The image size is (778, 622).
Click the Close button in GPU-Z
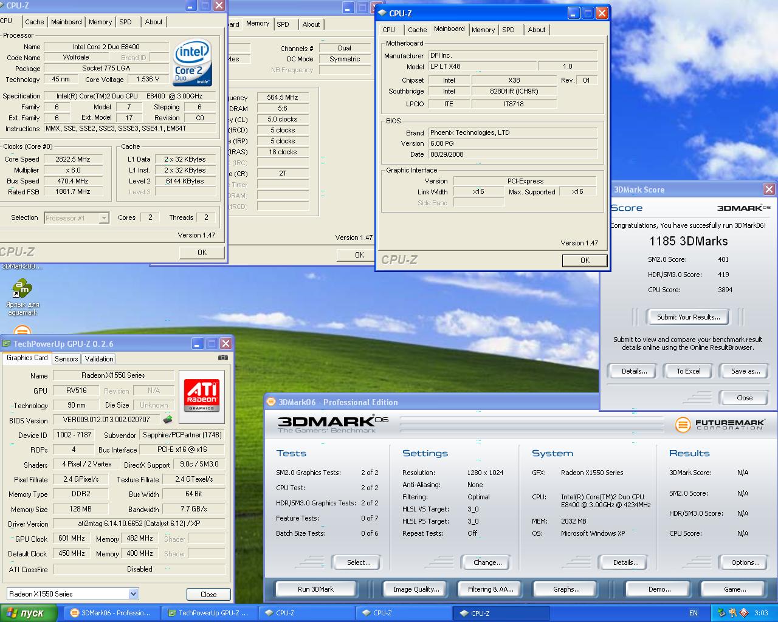pyautogui.click(x=208, y=595)
